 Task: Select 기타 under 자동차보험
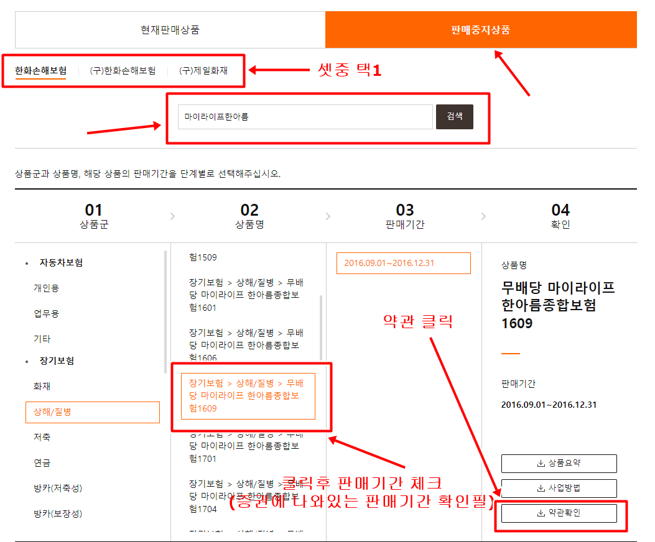click(x=42, y=339)
